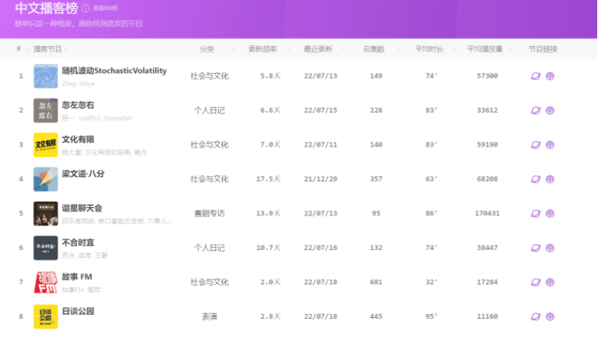
Task: Click hosts line 杨一, JustPod, Grenadier
Action: [97, 119]
